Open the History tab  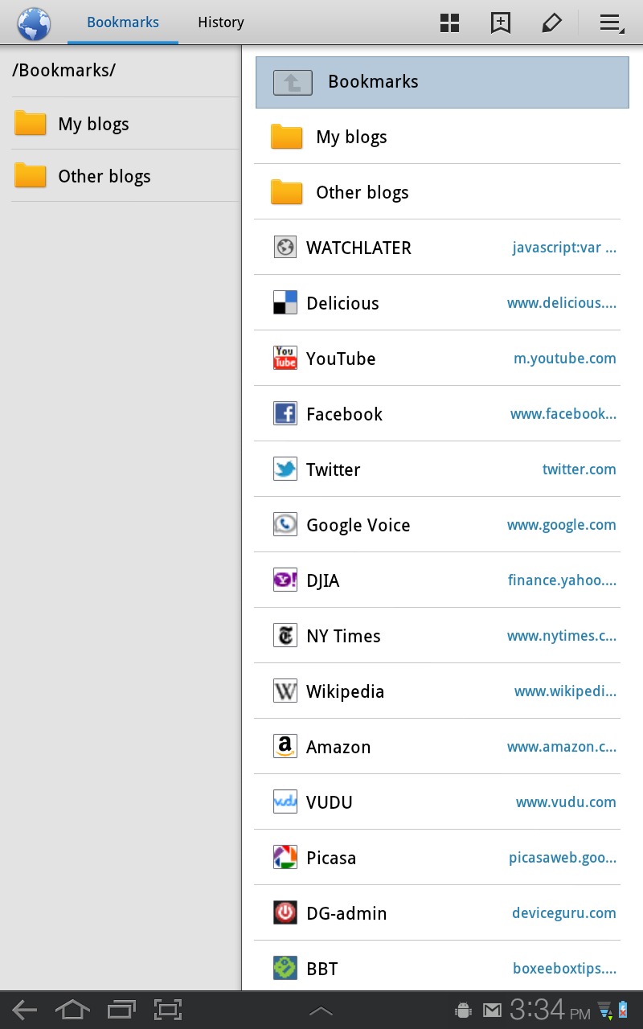221,23
